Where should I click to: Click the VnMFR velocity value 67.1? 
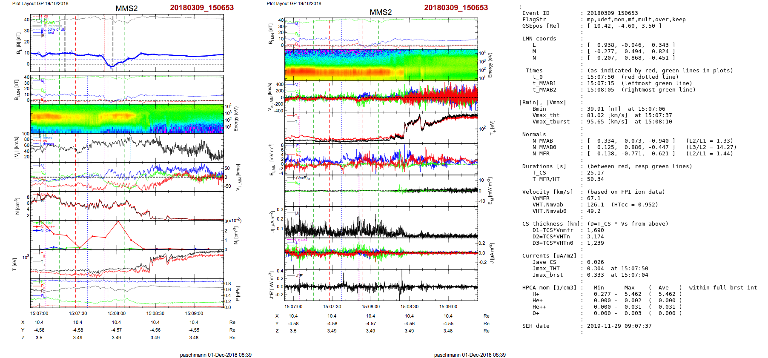point(593,198)
